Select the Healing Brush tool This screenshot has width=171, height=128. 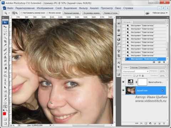[x=5, y=50]
